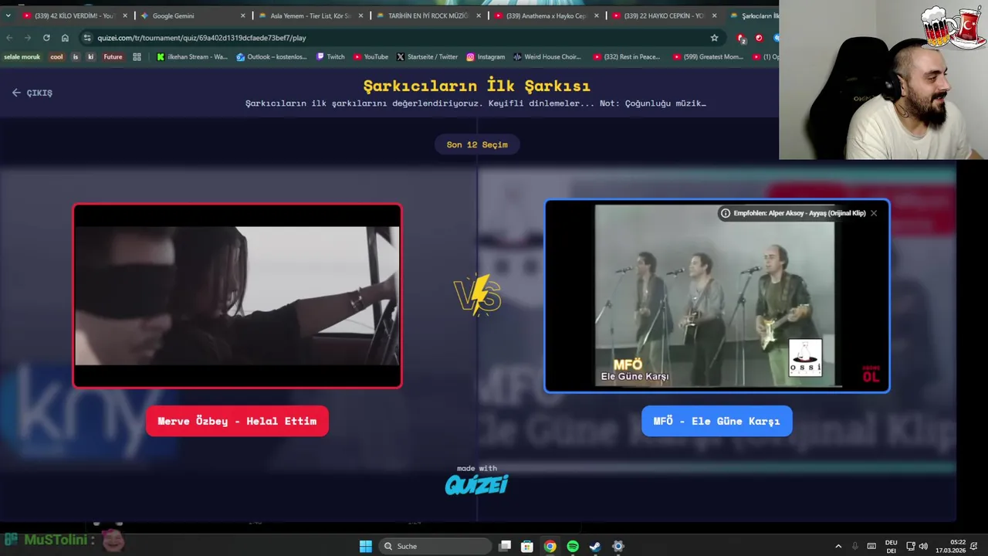Click the quizei.com address bar
The width and height of the screenshot is (988, 556).
tap(401, 37)
